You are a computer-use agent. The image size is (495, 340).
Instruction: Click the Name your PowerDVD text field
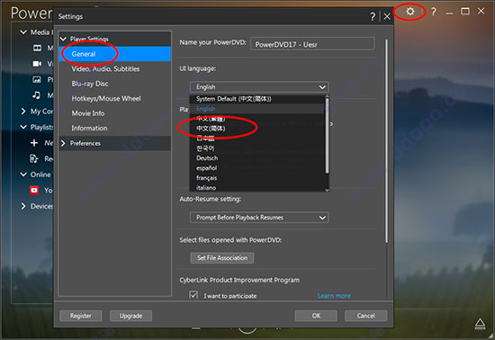[x=312, y=44]
